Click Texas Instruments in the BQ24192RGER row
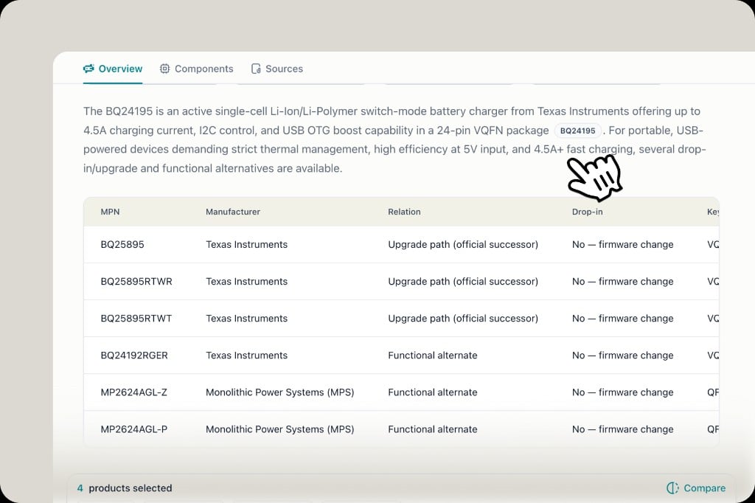755x503 pixels. [246, 355]
